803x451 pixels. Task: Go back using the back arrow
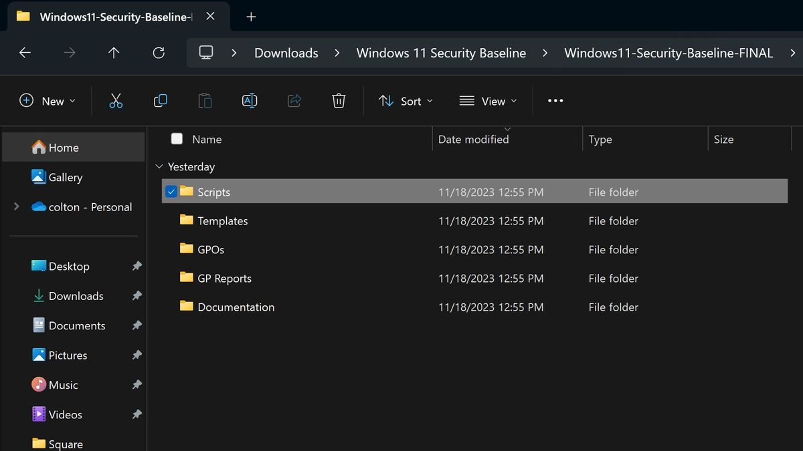click(25, 53)
